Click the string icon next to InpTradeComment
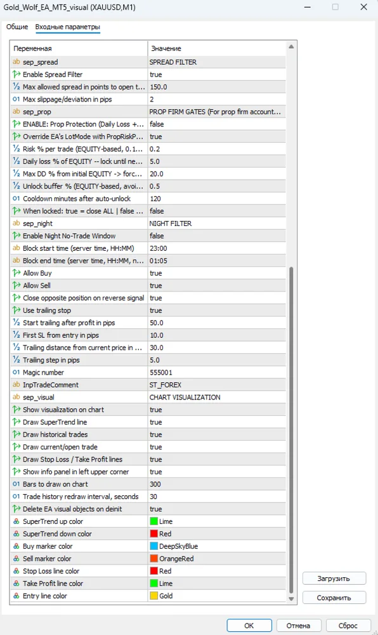 tap(16, 385)
